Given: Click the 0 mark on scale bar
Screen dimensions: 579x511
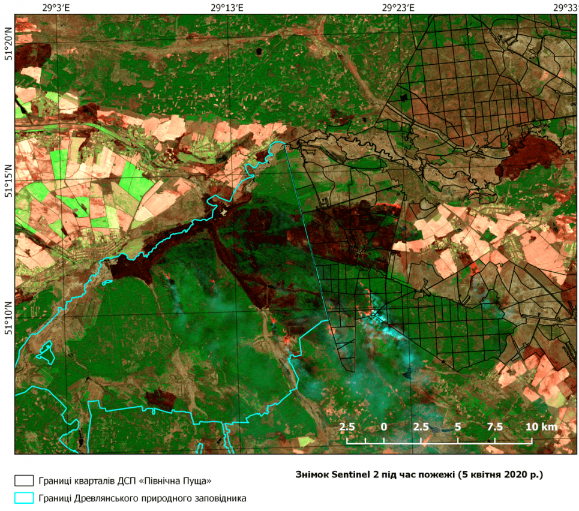Looking at the screenshot, I should point(383,427).
